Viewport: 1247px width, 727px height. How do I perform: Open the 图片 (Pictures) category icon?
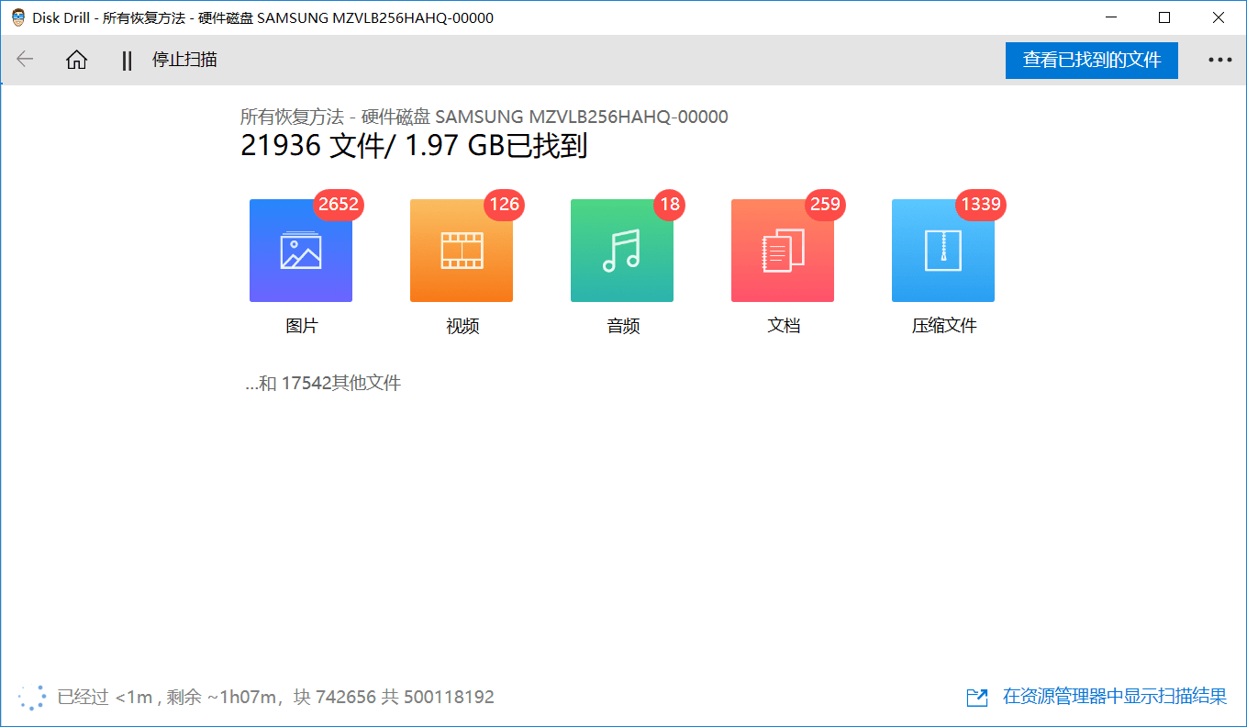(x=301, y=251)
